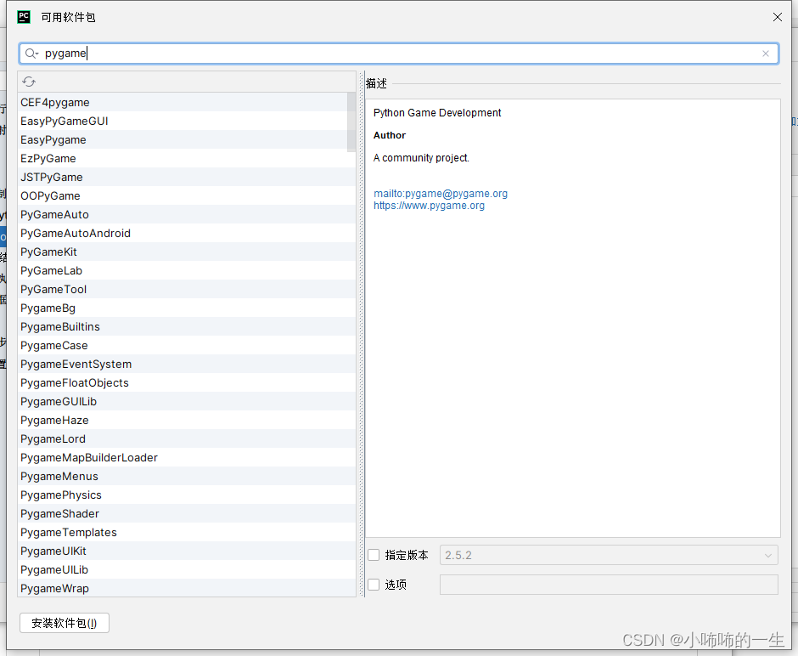Click the search magnifier icon
This screenshot has height=656, width=798.
[31, 53]
